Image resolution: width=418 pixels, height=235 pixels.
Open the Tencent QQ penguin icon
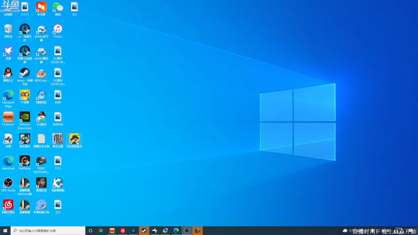8,73
